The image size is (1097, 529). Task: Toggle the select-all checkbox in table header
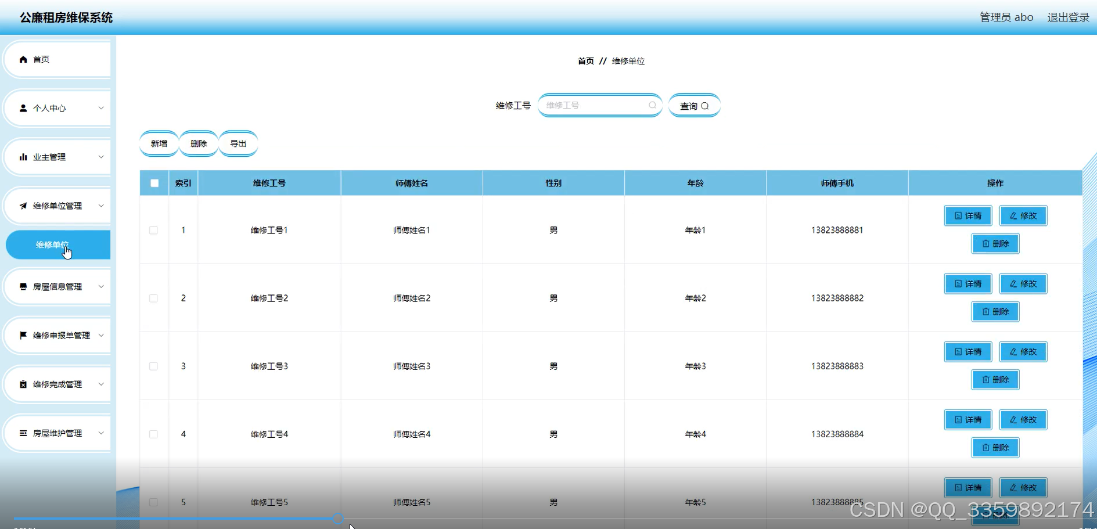[x=154, y=183]
